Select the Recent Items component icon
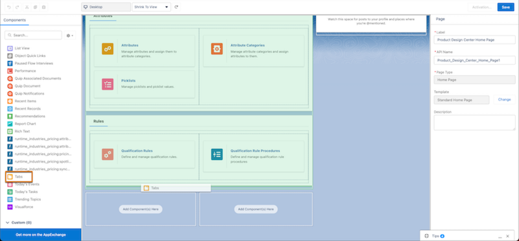519x241 pixels. tap(10, 101)
